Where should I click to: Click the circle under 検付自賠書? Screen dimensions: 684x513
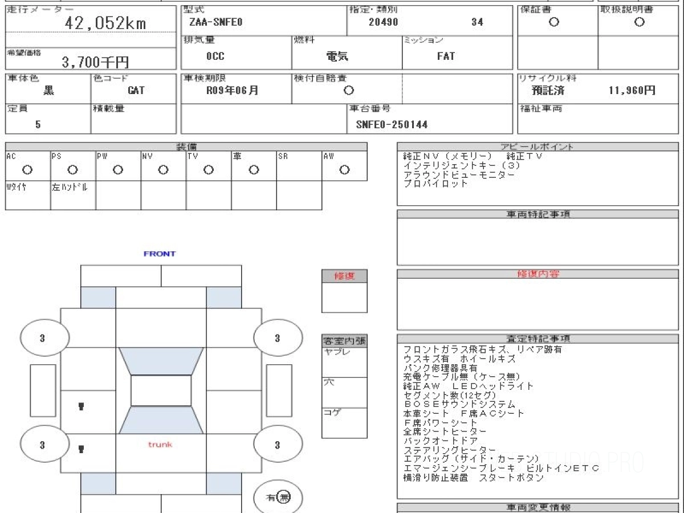(x=349, y=90)
